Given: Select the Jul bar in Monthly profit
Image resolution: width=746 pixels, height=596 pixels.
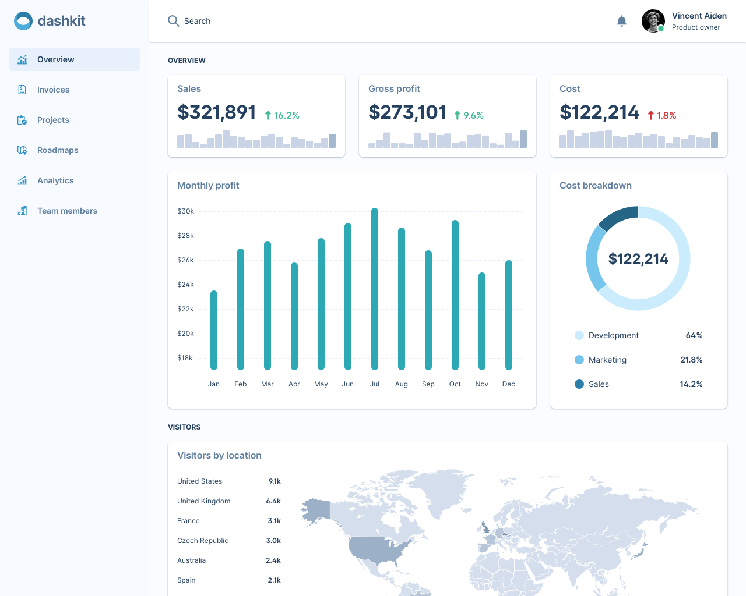Looking at the screenshot, I should [x=375, y=289].
